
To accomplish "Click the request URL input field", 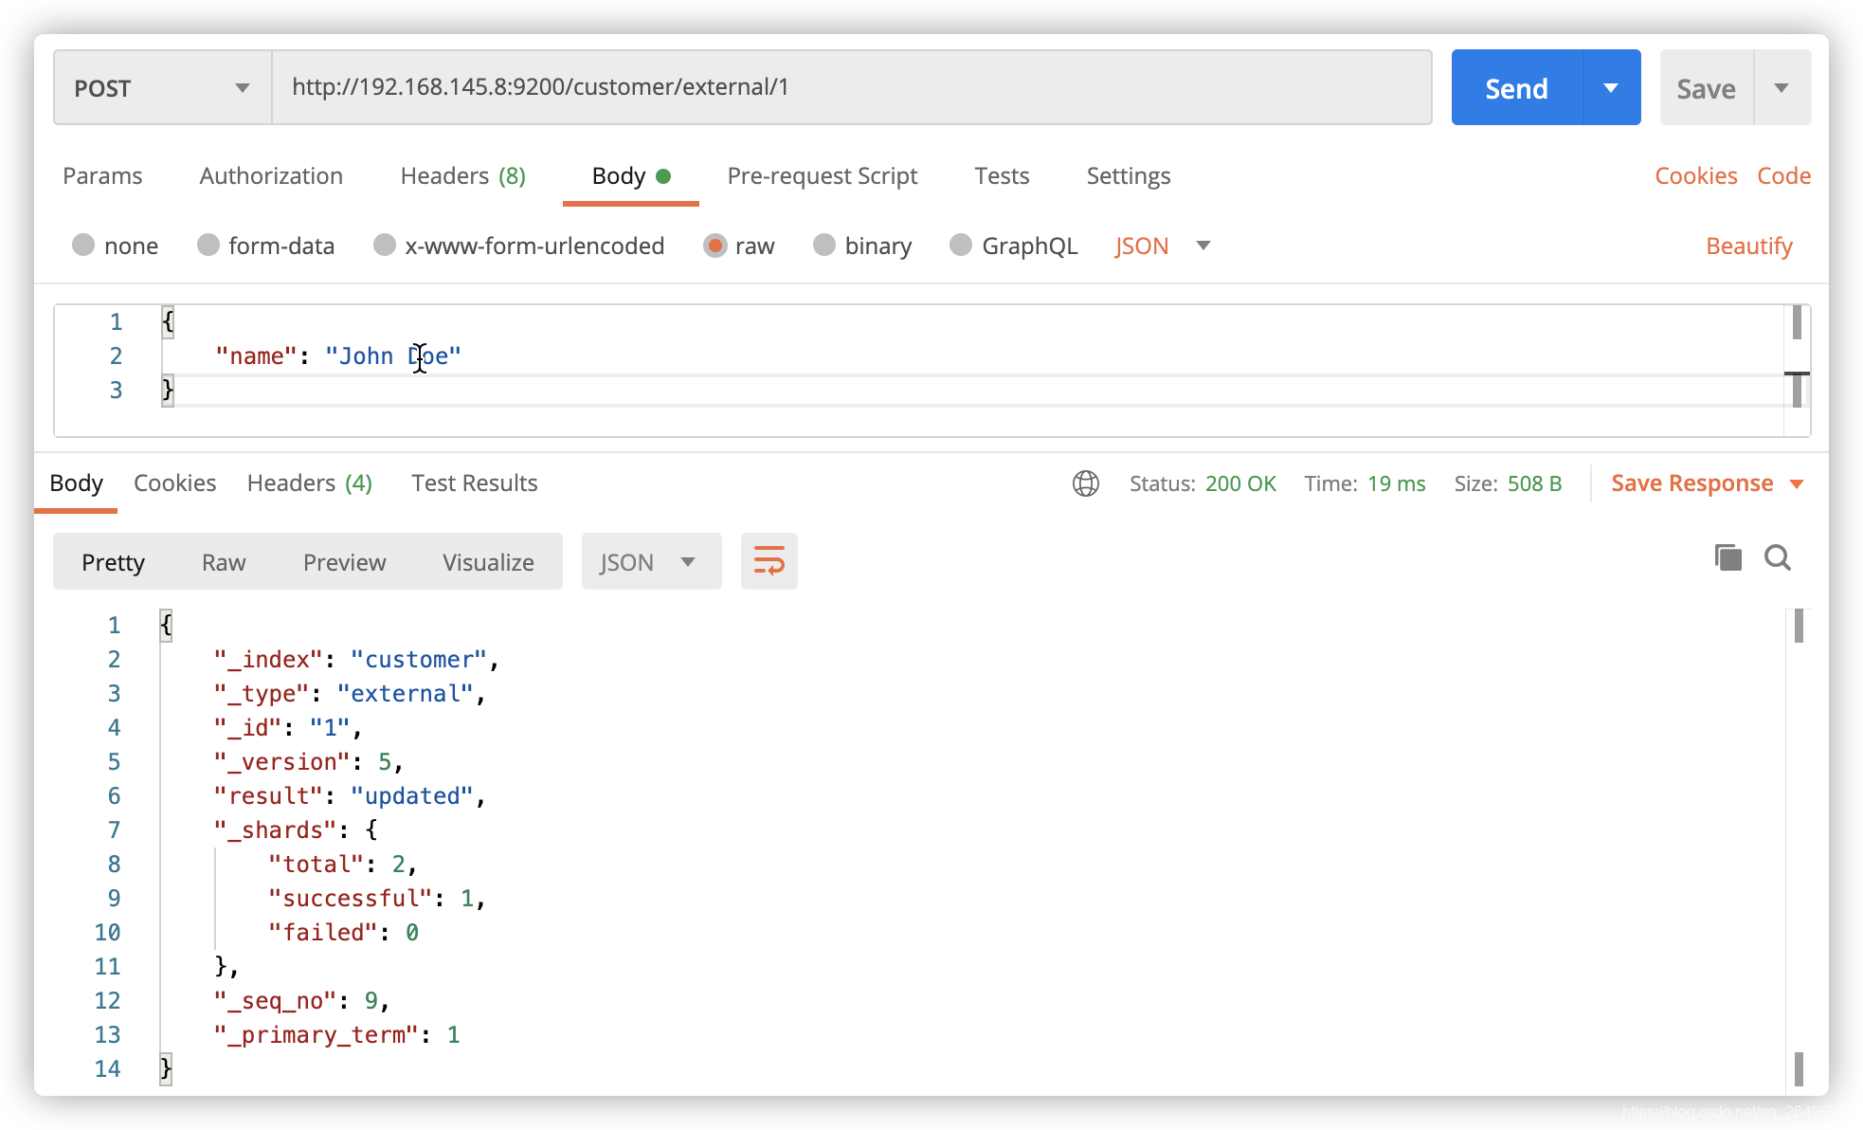I will tap(851, 87).
